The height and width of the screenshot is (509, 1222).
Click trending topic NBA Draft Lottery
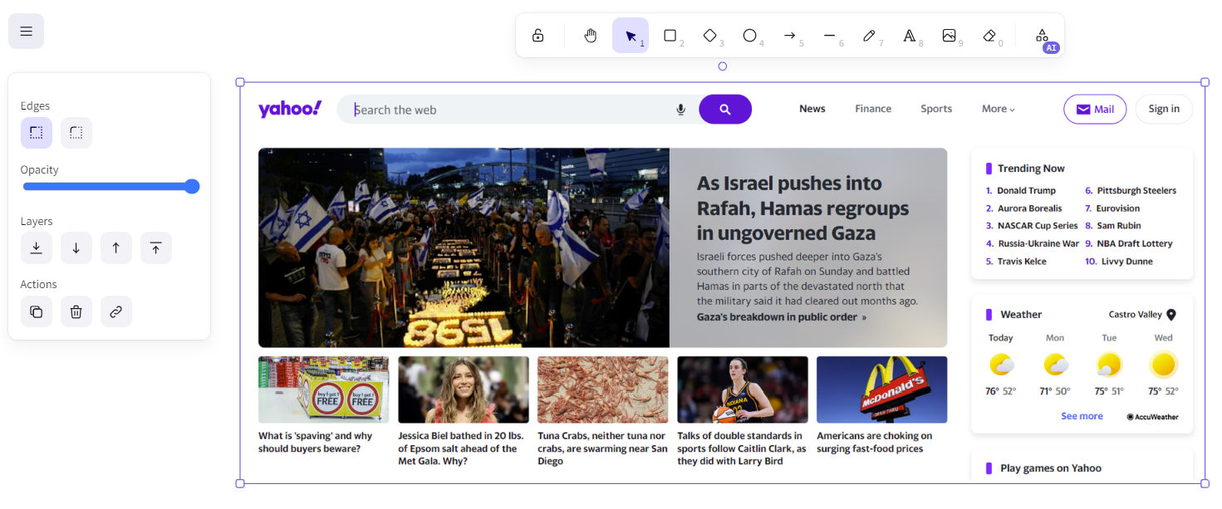click(x=1135, y=244)
